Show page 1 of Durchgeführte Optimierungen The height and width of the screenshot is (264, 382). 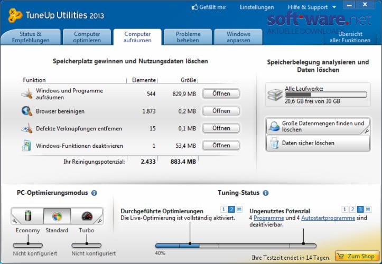pyautogui.click(x=223, y=209)
